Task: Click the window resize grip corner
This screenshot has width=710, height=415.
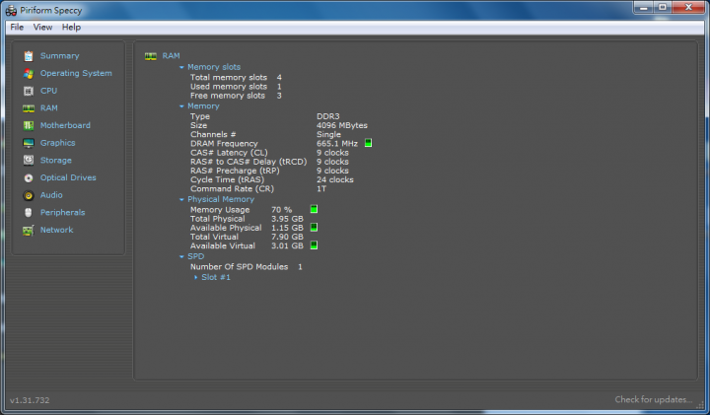Action: coord(700,405)
